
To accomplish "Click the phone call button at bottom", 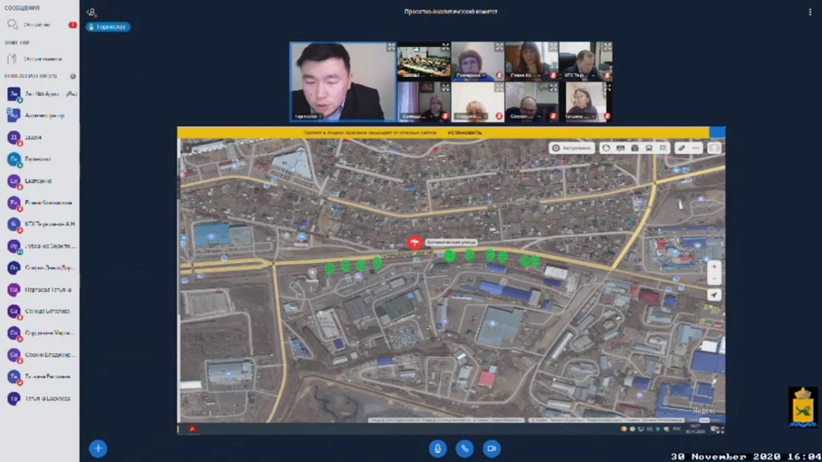I will [464, 449].
